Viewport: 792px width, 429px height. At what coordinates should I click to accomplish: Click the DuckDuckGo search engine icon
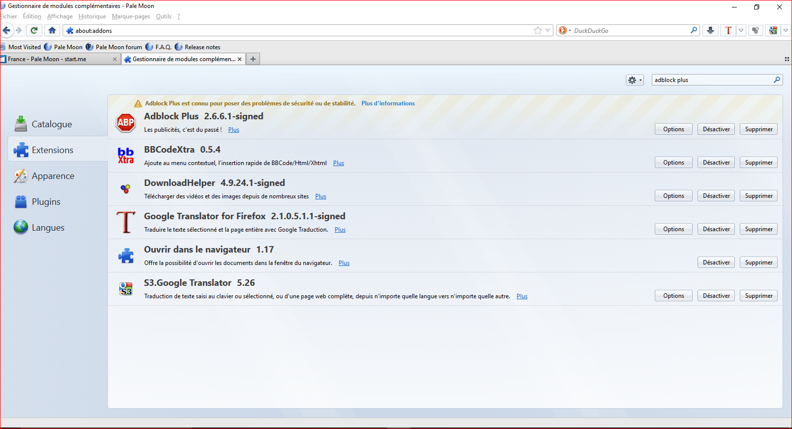[563, 30]
